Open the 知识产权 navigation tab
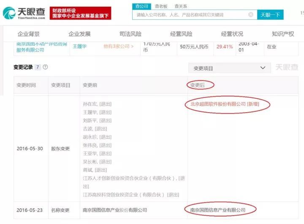Screen dimensions: 304x224 (283, 34)
